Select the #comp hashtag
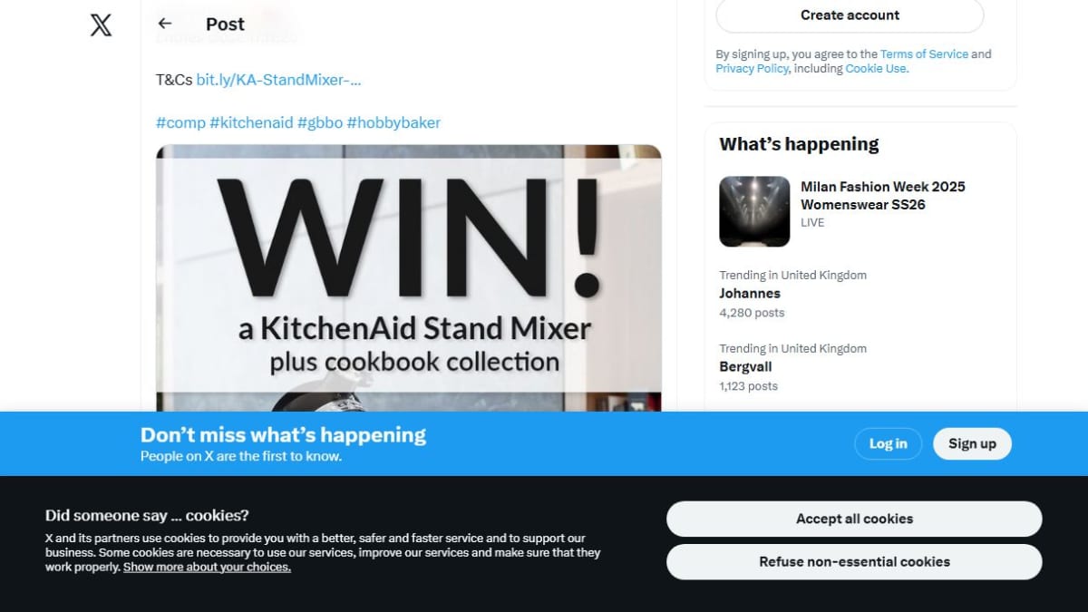Viewport: 1088px width, 612px height. click(180, 122)
